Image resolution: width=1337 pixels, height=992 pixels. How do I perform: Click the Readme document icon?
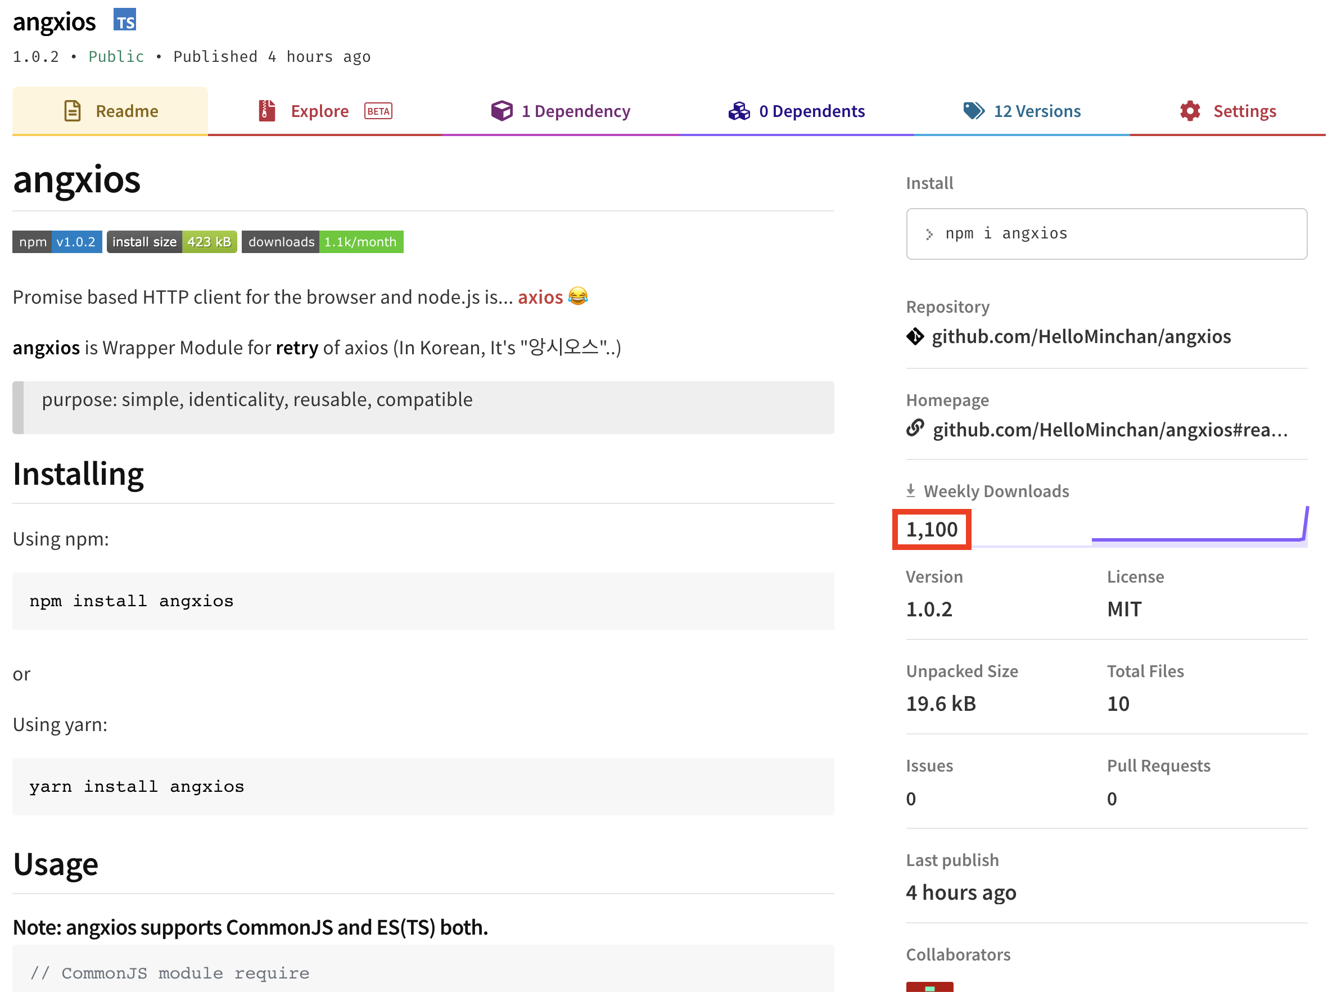tap(72, 111)
